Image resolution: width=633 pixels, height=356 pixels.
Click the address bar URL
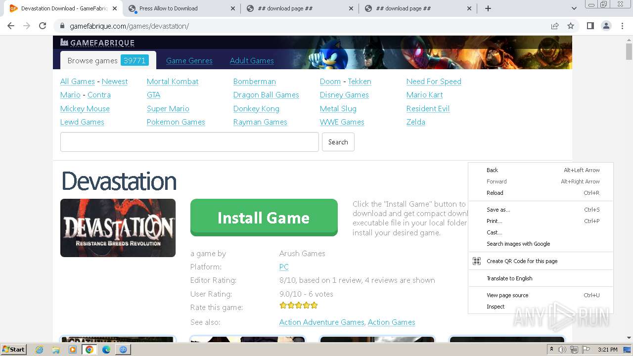click(130, 26)
